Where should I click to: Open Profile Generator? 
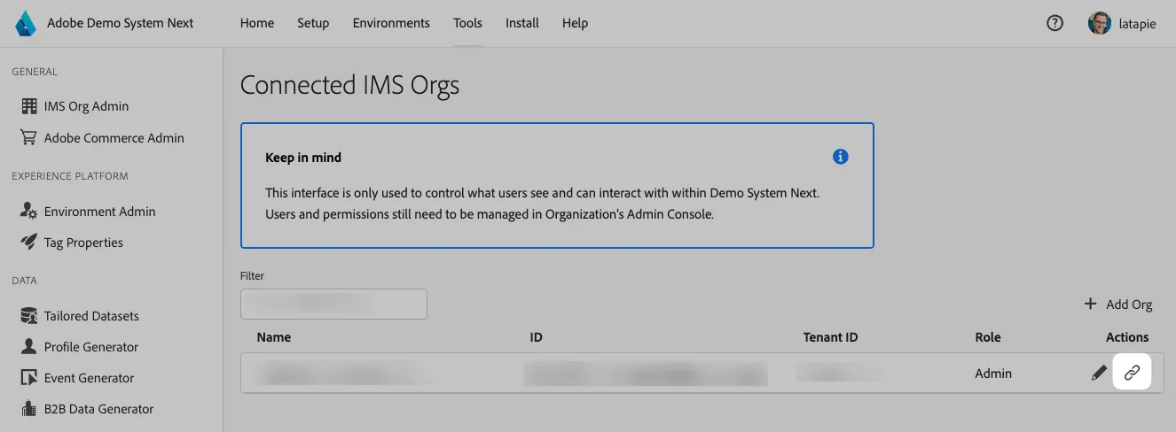(91, 347)
